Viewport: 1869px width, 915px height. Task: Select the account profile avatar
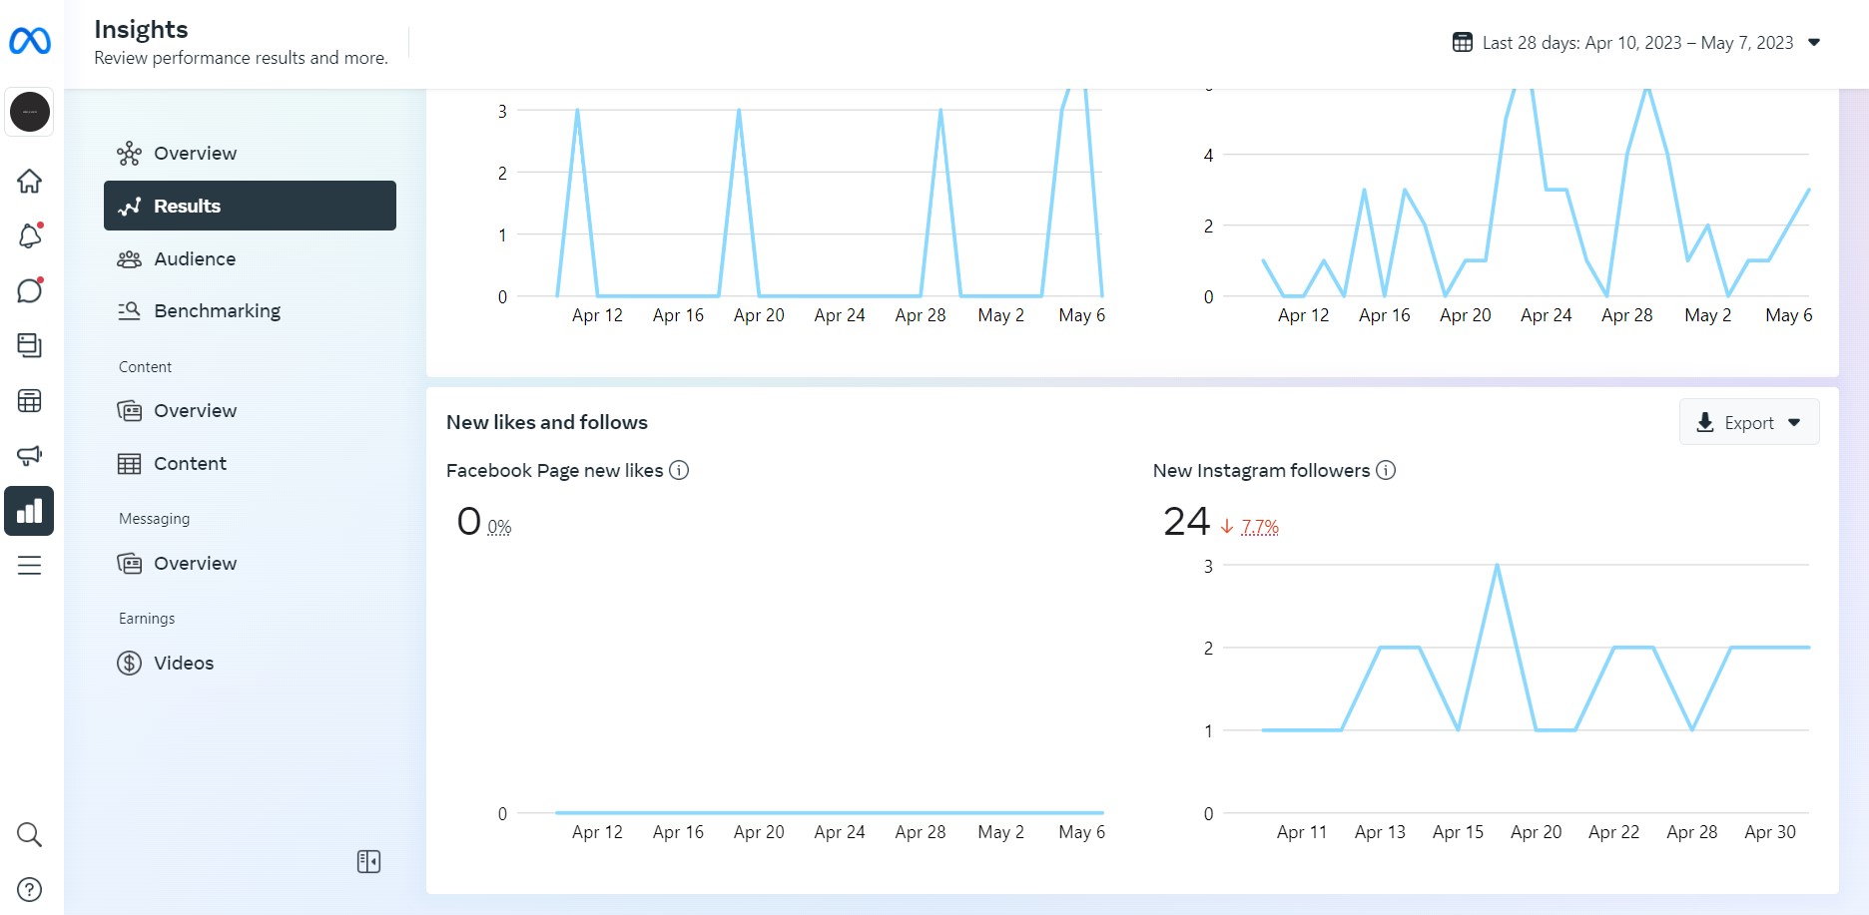[30, 112]
